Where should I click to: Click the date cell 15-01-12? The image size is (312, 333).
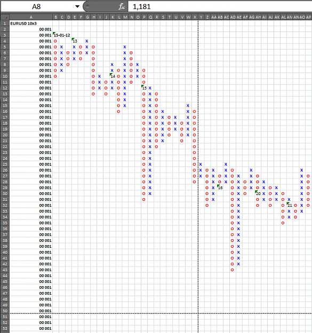(62, 35)
